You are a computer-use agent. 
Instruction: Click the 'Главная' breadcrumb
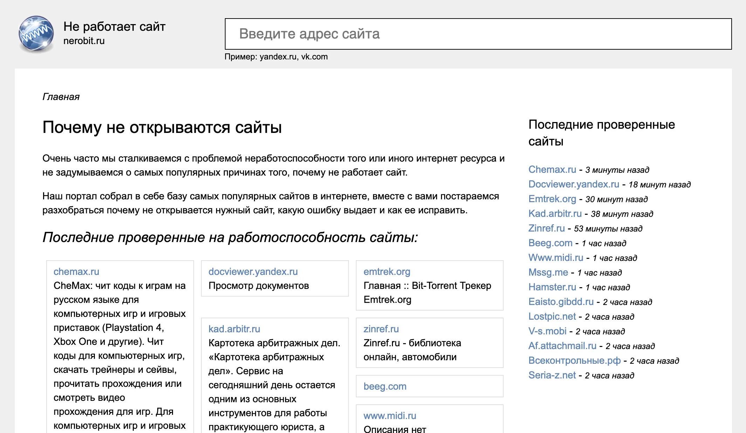click(61, 97)
